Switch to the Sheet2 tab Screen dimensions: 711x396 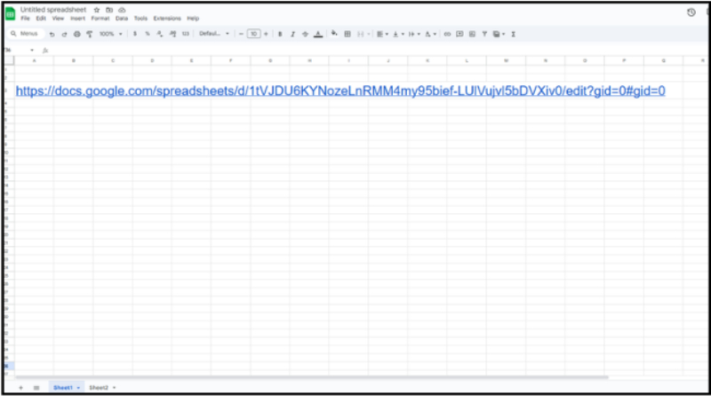pos(99,388)
